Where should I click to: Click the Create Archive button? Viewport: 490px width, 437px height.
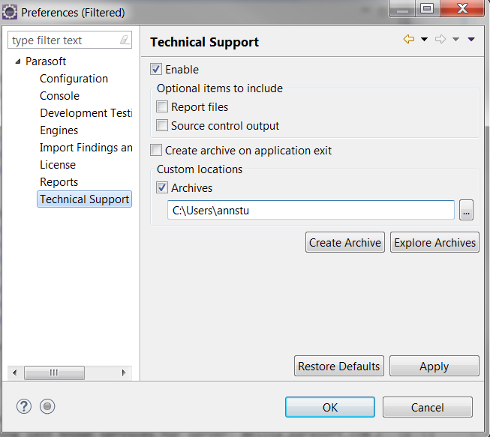(x=345, y=242)
